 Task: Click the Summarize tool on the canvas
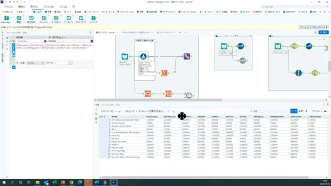click(164, 73)
